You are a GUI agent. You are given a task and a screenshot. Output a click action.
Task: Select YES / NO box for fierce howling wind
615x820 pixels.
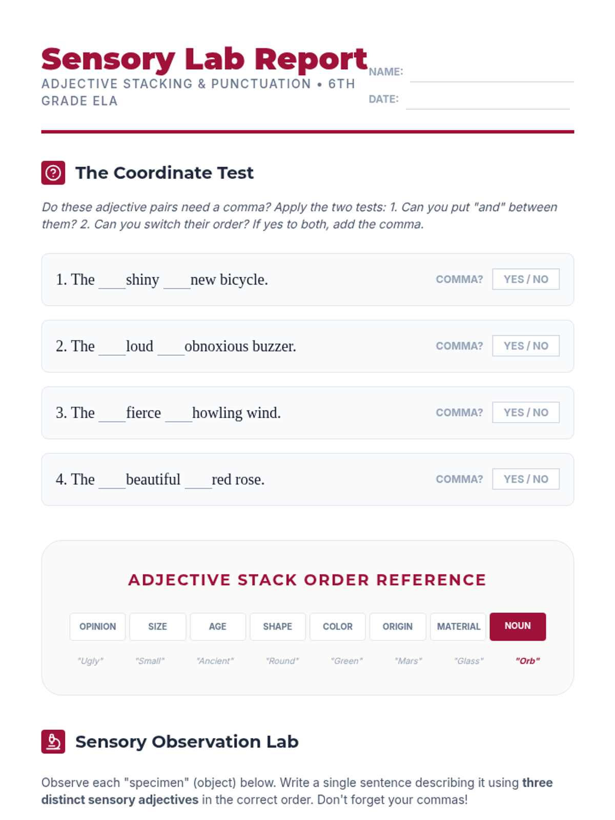point(526,413)
